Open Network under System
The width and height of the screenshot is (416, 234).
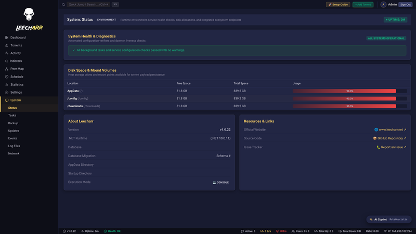tap(29, 153)
